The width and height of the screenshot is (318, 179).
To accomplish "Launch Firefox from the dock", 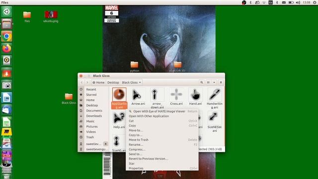I will point(6,49).
